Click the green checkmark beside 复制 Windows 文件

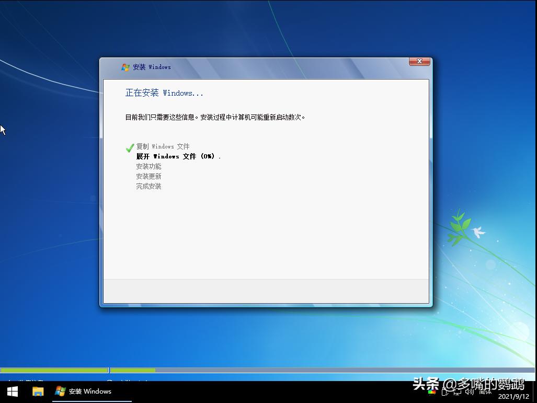pos(130,147)
